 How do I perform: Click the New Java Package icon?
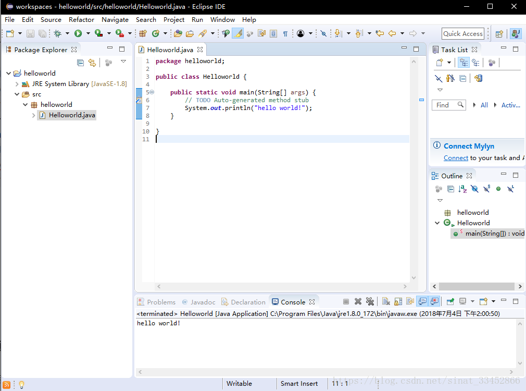click(x=143, y=33)
